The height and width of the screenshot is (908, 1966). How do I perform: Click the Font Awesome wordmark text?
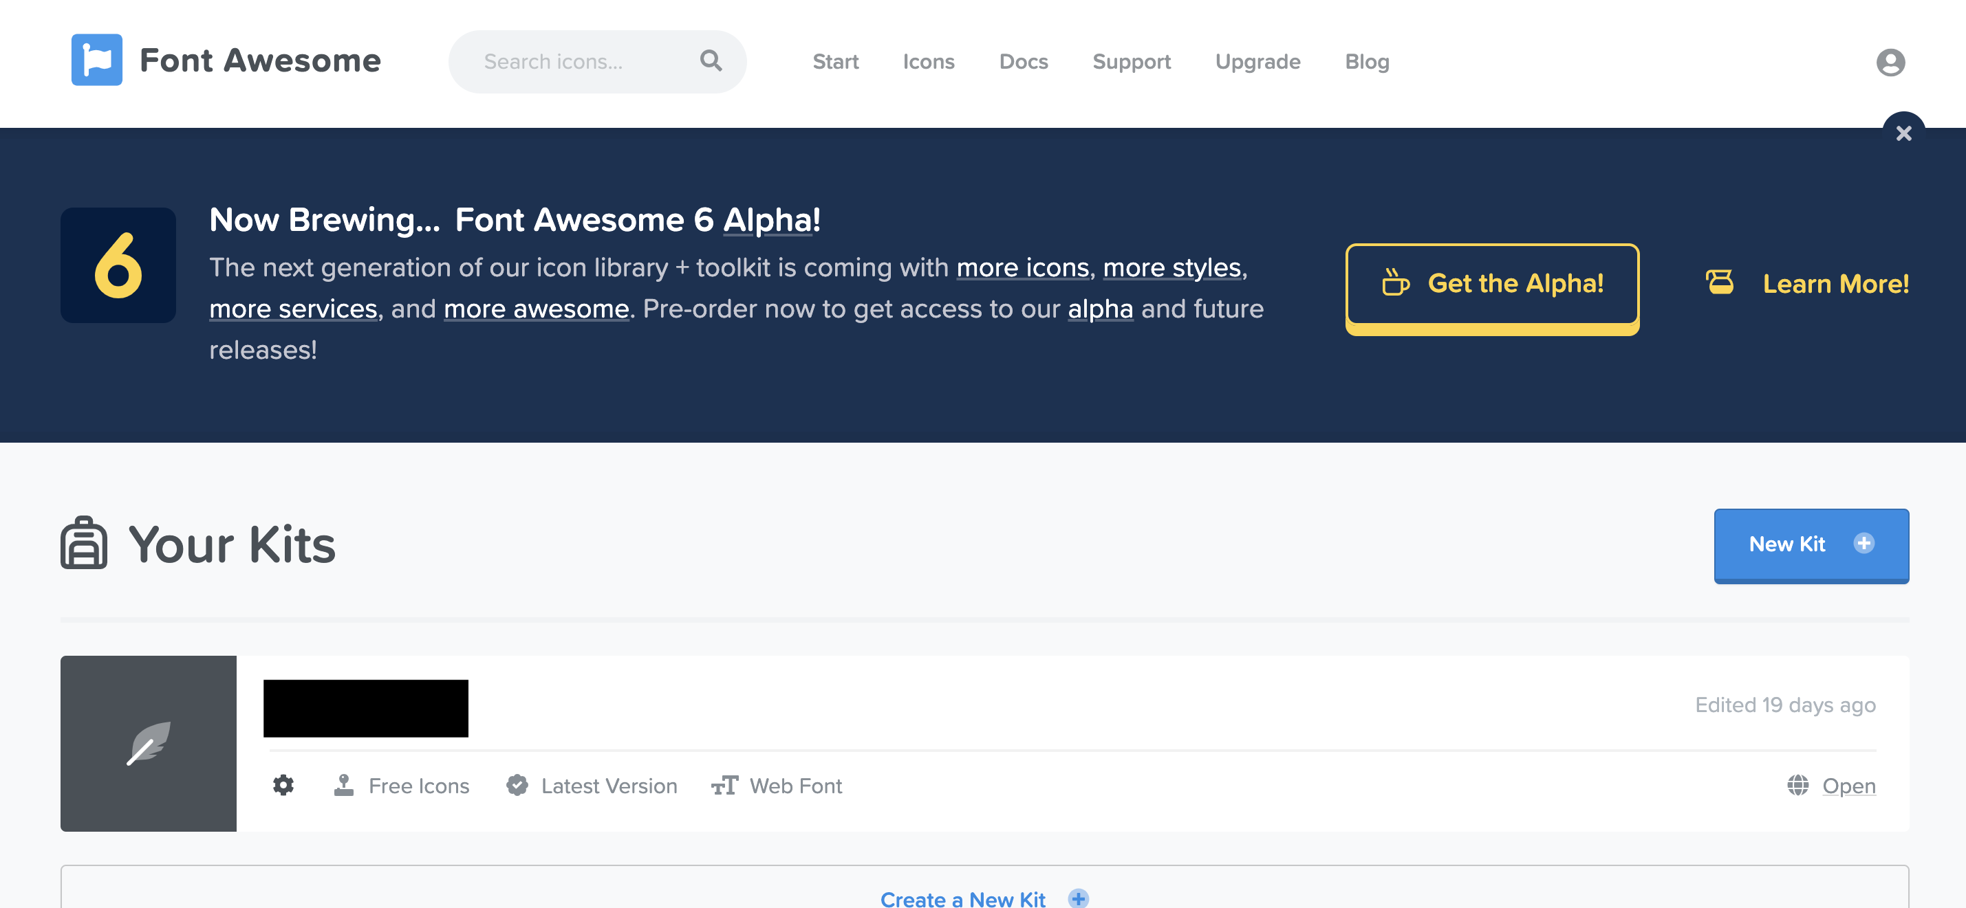point(260,60)
